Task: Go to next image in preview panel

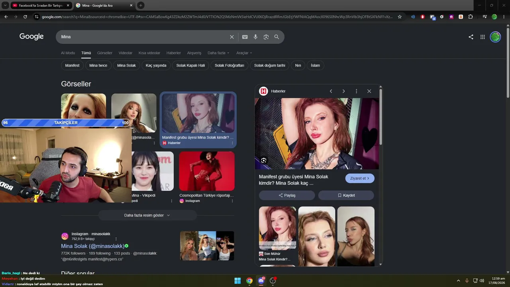Action: [343, 91]
